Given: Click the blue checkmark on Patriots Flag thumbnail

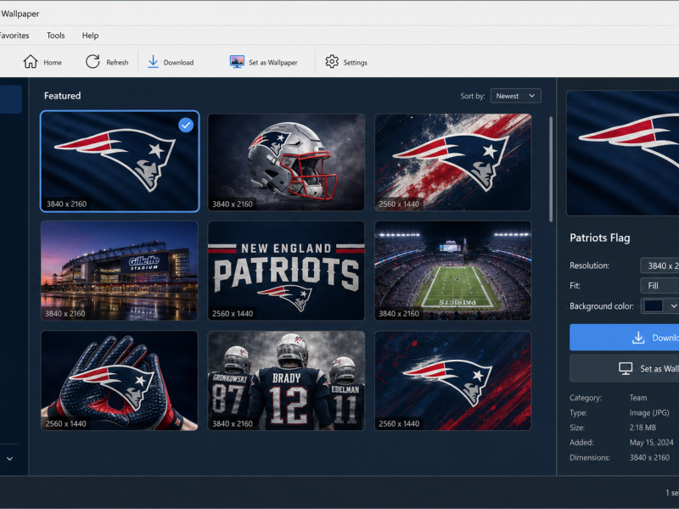Looking at the screenshot, I should click(186, 125).
